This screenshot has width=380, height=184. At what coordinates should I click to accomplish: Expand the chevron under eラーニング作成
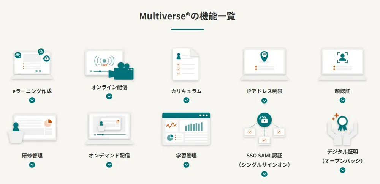tap(32, 100)
